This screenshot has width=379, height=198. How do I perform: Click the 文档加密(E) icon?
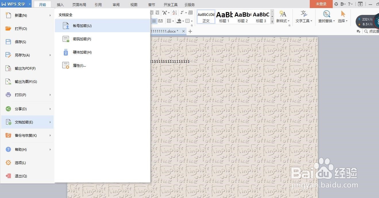8,122
